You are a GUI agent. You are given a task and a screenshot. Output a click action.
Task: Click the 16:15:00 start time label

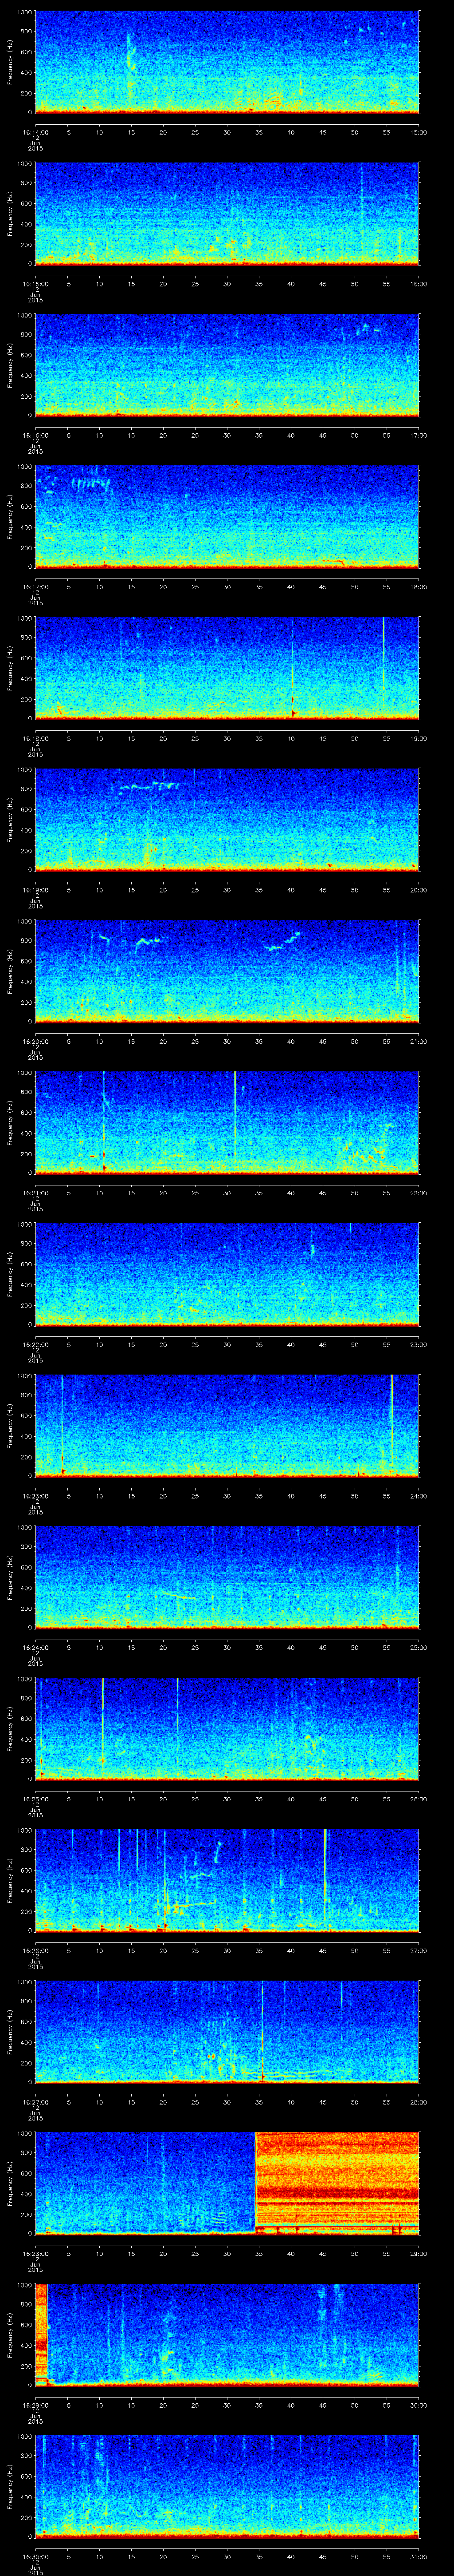point(35,284)
